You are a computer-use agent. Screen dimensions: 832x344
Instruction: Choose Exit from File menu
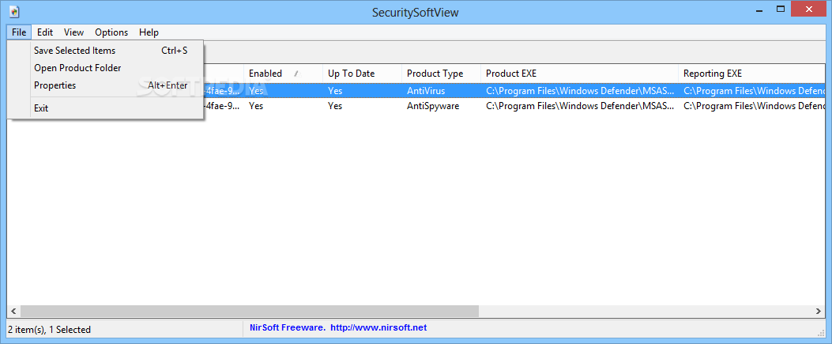tap(106, 108)
